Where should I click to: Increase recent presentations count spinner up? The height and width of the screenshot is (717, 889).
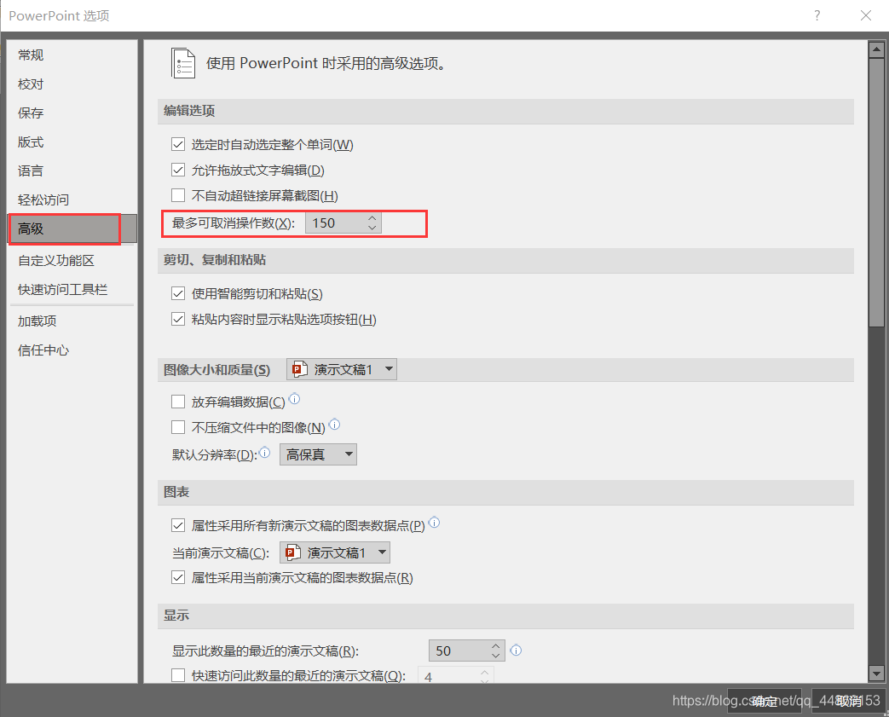coord(495,645)
